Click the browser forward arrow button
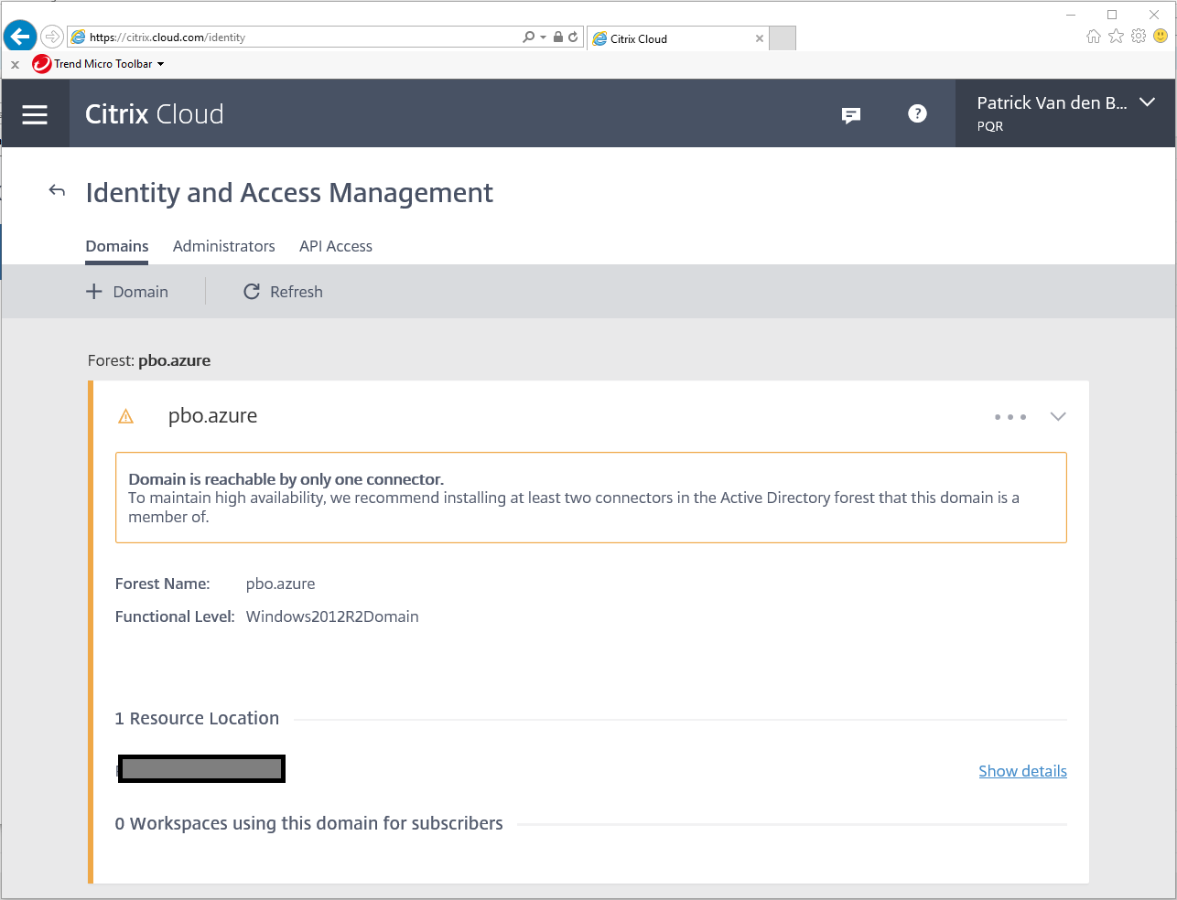 52,37
